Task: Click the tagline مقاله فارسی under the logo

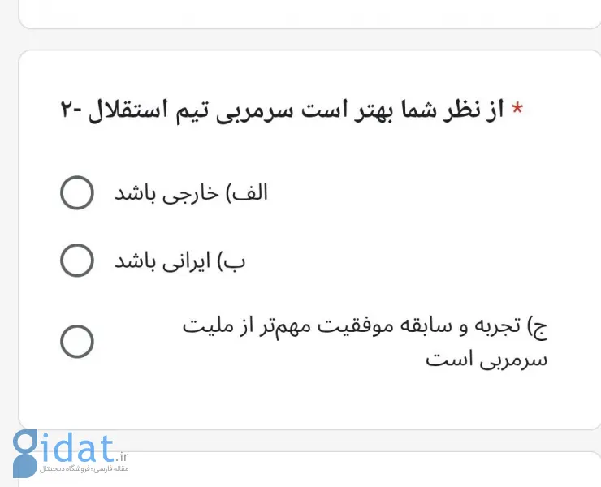Action: coord(110,469)
